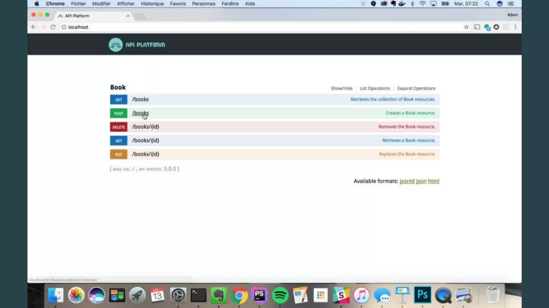Viewport: 549px width, 308px height.
Task: Toggle Show/Hide for Book section
Action: (341, 88)
